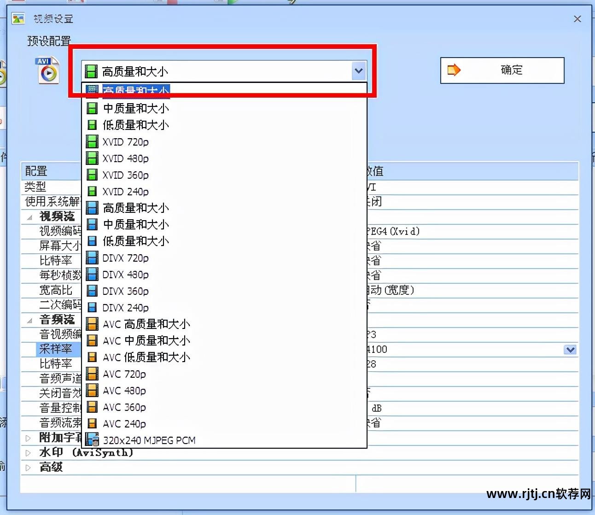This screenshot has width=595, height=515.
Task: Click device icon beside 320x240 MJPEG PCM
Action: point(92,439)
